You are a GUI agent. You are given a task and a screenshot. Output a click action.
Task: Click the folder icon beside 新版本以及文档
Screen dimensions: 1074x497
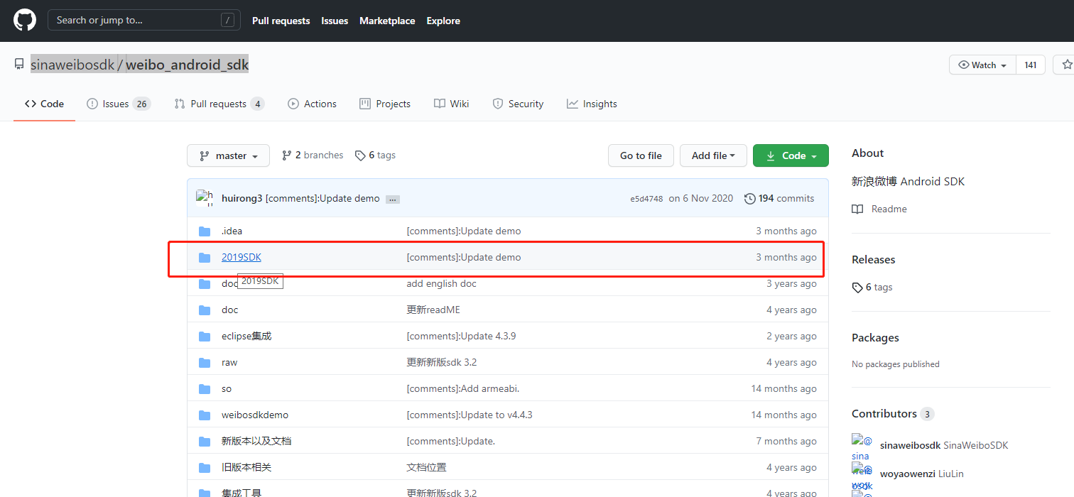205,441
